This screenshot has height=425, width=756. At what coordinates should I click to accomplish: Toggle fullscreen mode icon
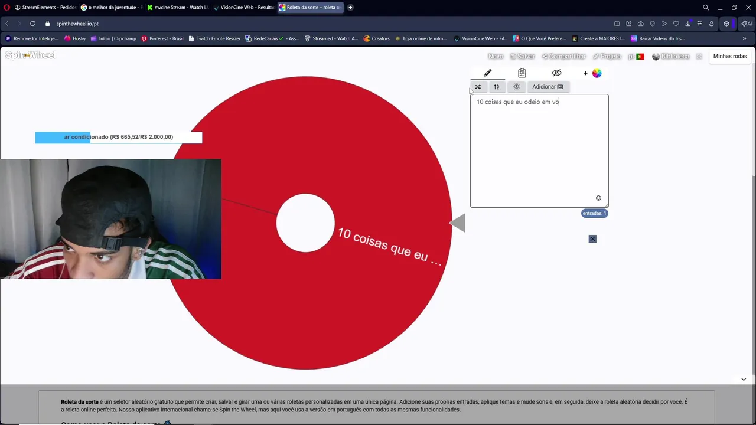pos(699,56)
